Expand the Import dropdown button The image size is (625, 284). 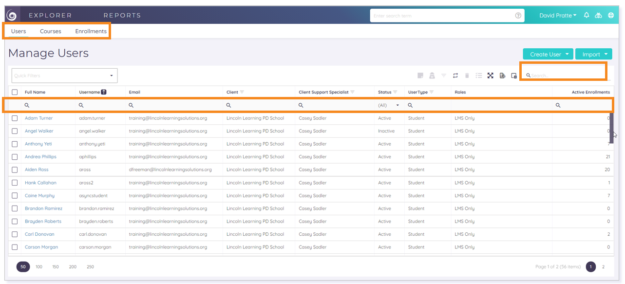(594, 54)
